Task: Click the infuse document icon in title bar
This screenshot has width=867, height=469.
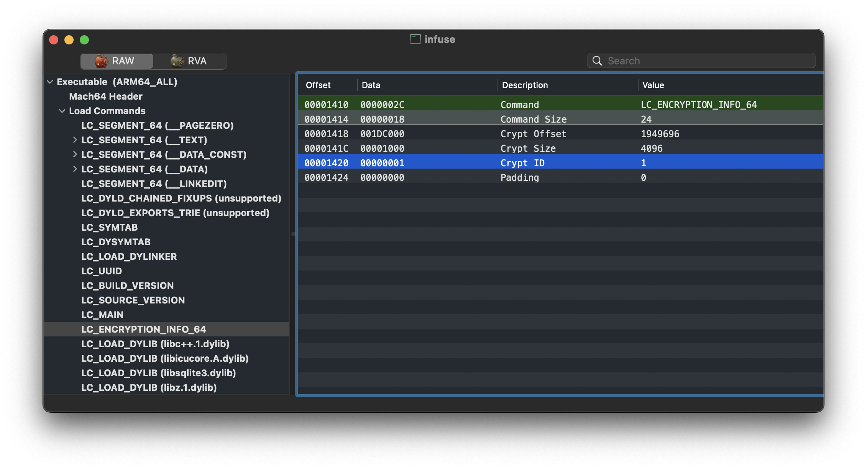Action: (x=415, y=39)
